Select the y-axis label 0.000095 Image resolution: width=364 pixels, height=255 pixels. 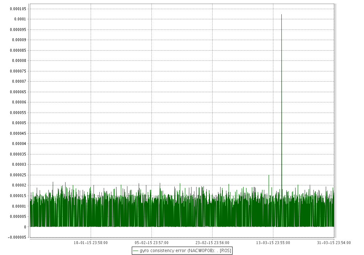(x=18, y=30)
